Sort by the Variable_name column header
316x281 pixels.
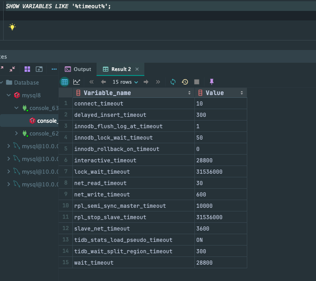coord(107,93)
